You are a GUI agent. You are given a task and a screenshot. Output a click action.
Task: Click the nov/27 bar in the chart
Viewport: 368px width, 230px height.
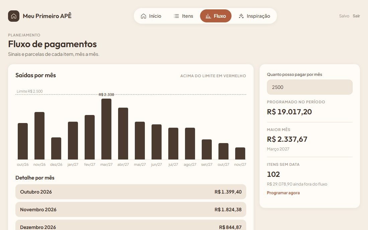pyautogui.click(x=240, y=153)
